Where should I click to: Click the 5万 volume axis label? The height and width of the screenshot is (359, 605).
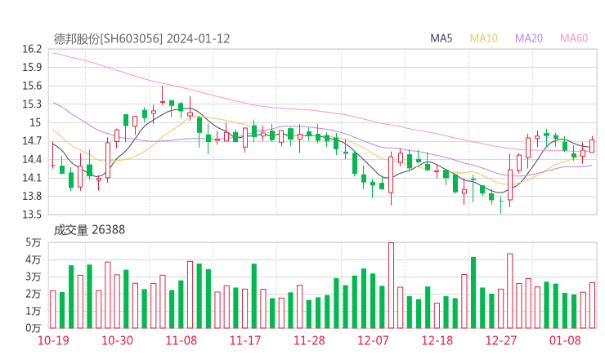[x=34, y=242]
